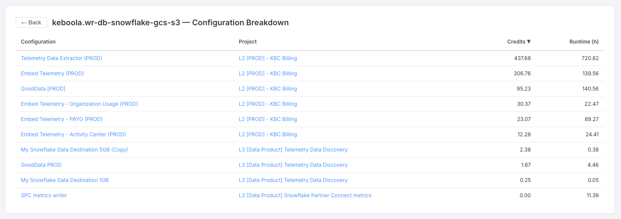Click project link in My Snowflake 1GB row
621x219 pixels.
click(x=293, y=180)
